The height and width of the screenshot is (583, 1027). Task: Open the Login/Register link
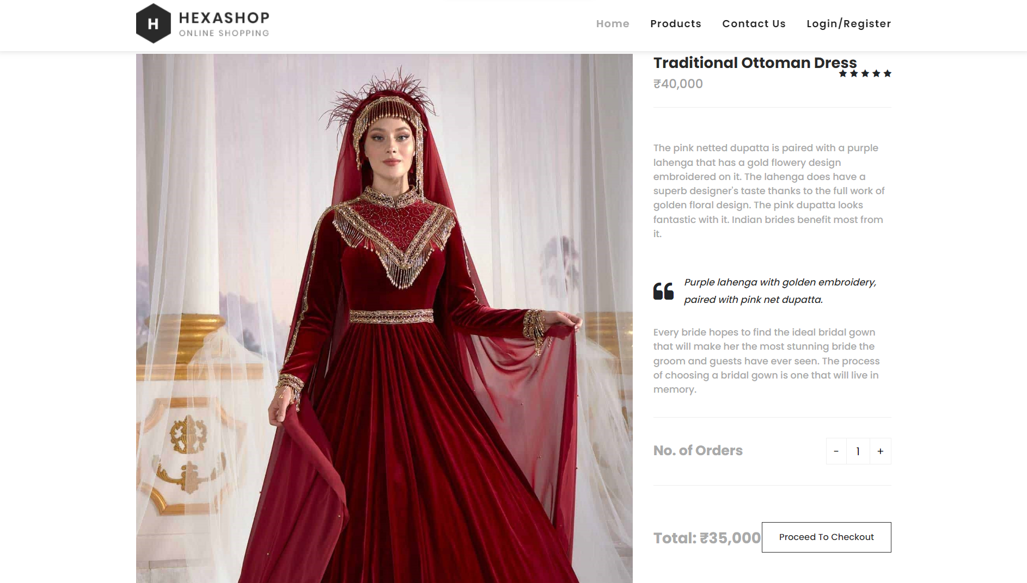849,23
